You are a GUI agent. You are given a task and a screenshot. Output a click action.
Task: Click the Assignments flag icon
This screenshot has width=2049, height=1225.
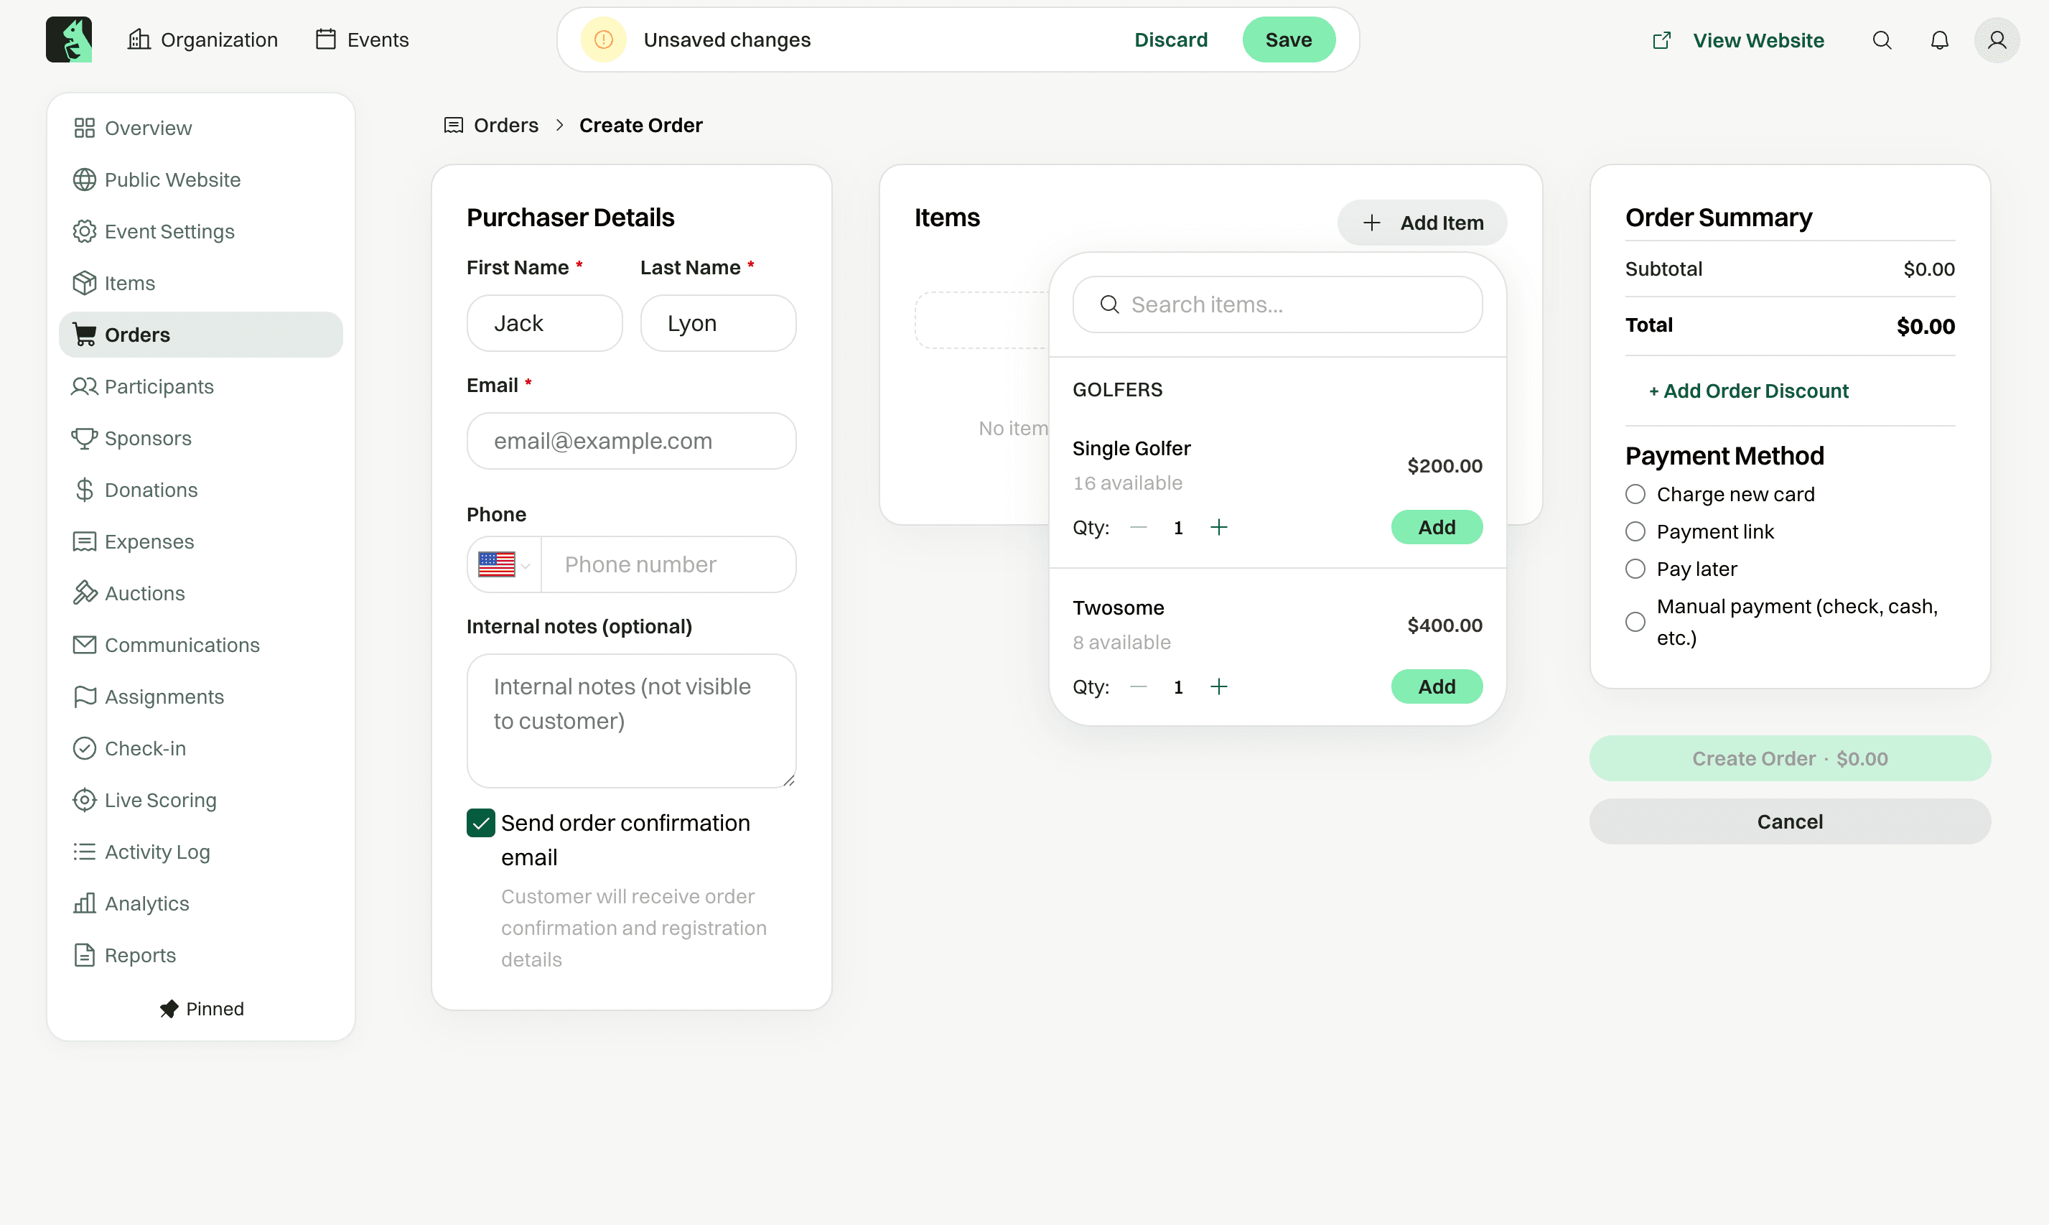84,697
